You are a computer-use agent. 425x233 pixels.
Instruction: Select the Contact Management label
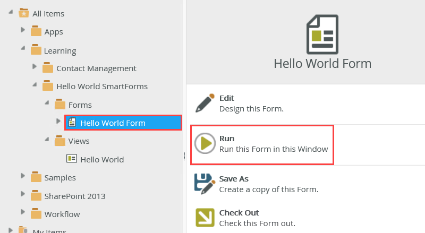96,68
